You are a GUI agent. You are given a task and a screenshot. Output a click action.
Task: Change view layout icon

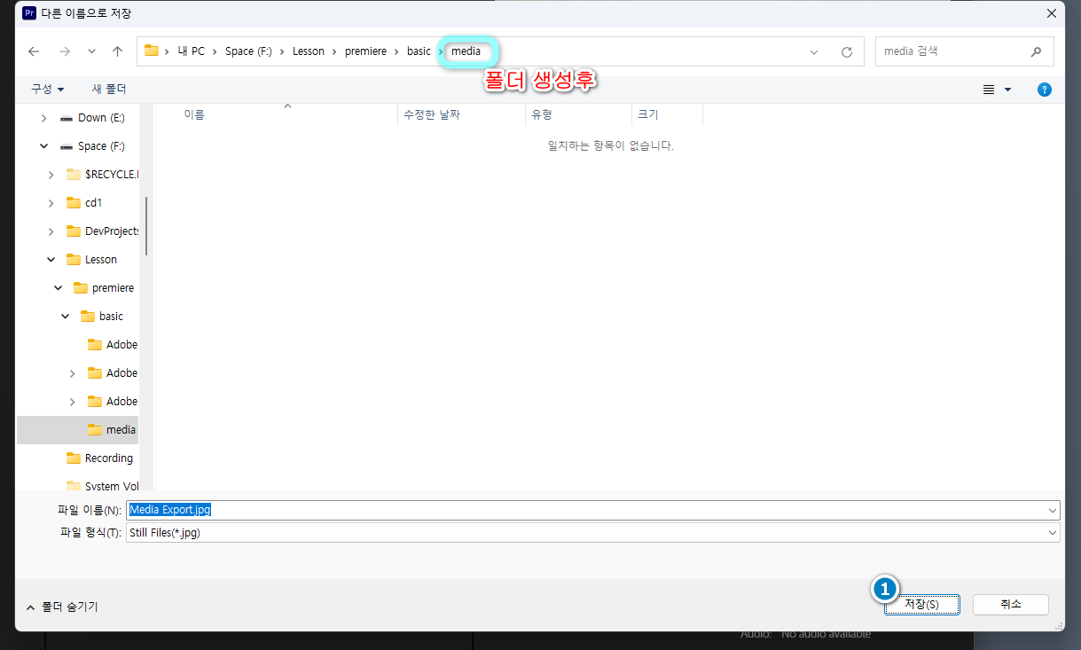click(989, 90)
